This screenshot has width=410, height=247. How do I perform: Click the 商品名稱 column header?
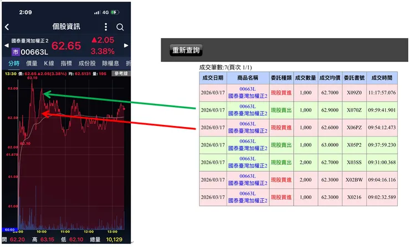click(x=248, y=78)
